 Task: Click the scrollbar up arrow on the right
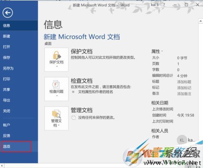(201, 21)
